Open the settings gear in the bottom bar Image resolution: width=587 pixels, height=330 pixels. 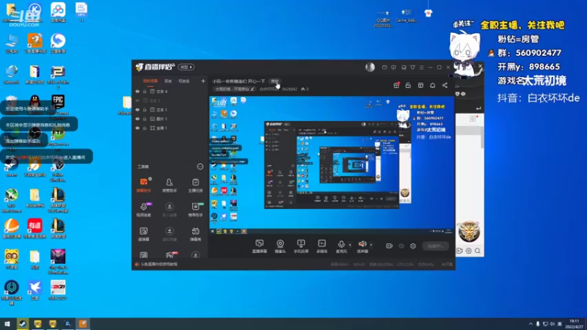coord(413,246)
